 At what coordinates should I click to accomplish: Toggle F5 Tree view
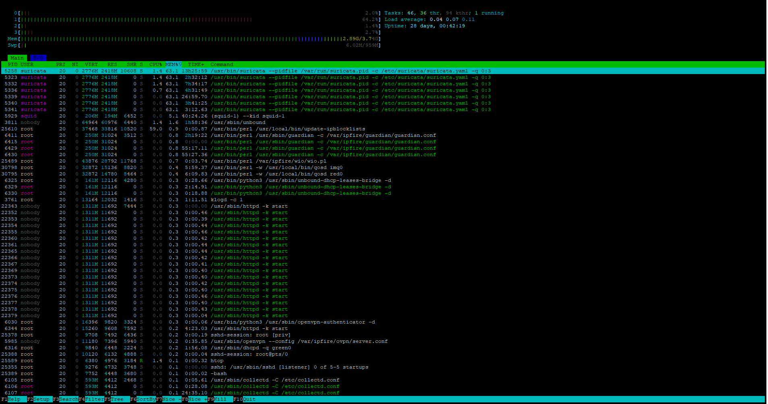[117, 399]
